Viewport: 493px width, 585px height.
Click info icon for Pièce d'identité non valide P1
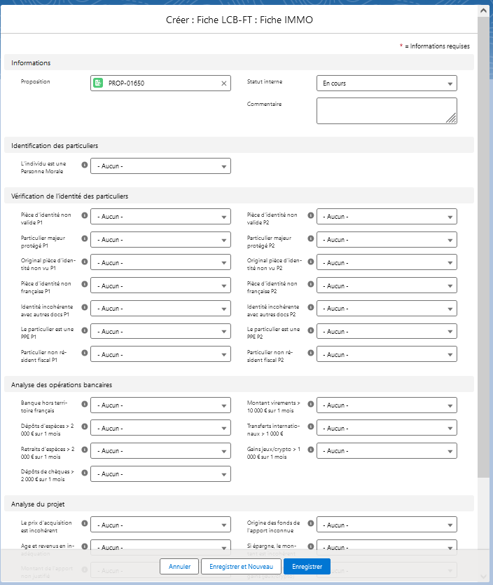(x=85, y=216)
